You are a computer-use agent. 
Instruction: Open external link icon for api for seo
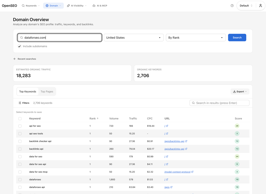pyautogui.click(x=167, y=126)
